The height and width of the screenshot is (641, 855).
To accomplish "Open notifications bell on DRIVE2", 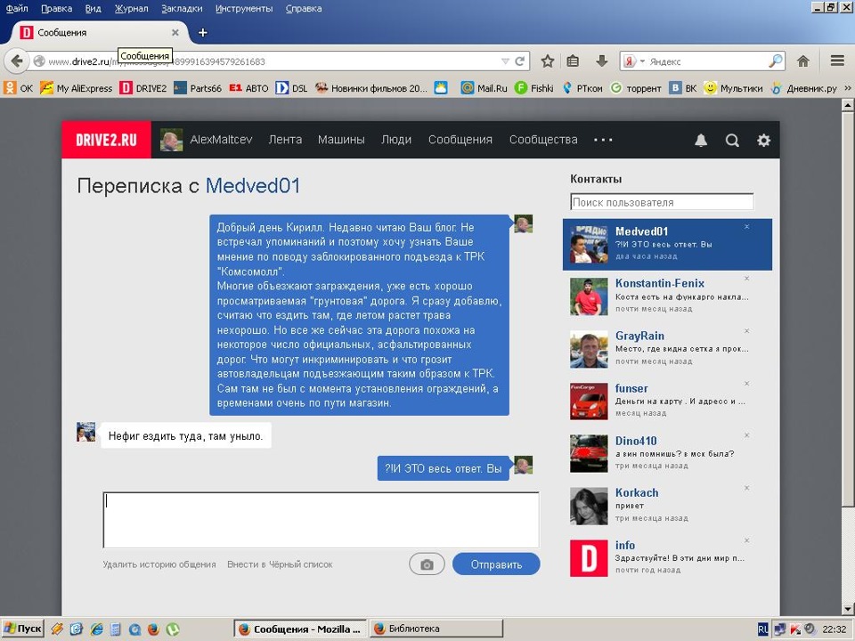I will click(701, 140).
